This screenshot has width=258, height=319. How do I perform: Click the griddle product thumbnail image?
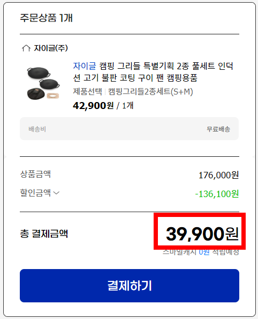tap(43, 83)
